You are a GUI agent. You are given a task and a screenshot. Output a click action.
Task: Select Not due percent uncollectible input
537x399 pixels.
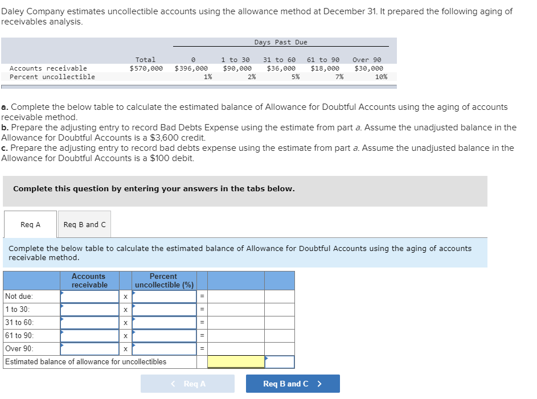click(x=165, y=297)
